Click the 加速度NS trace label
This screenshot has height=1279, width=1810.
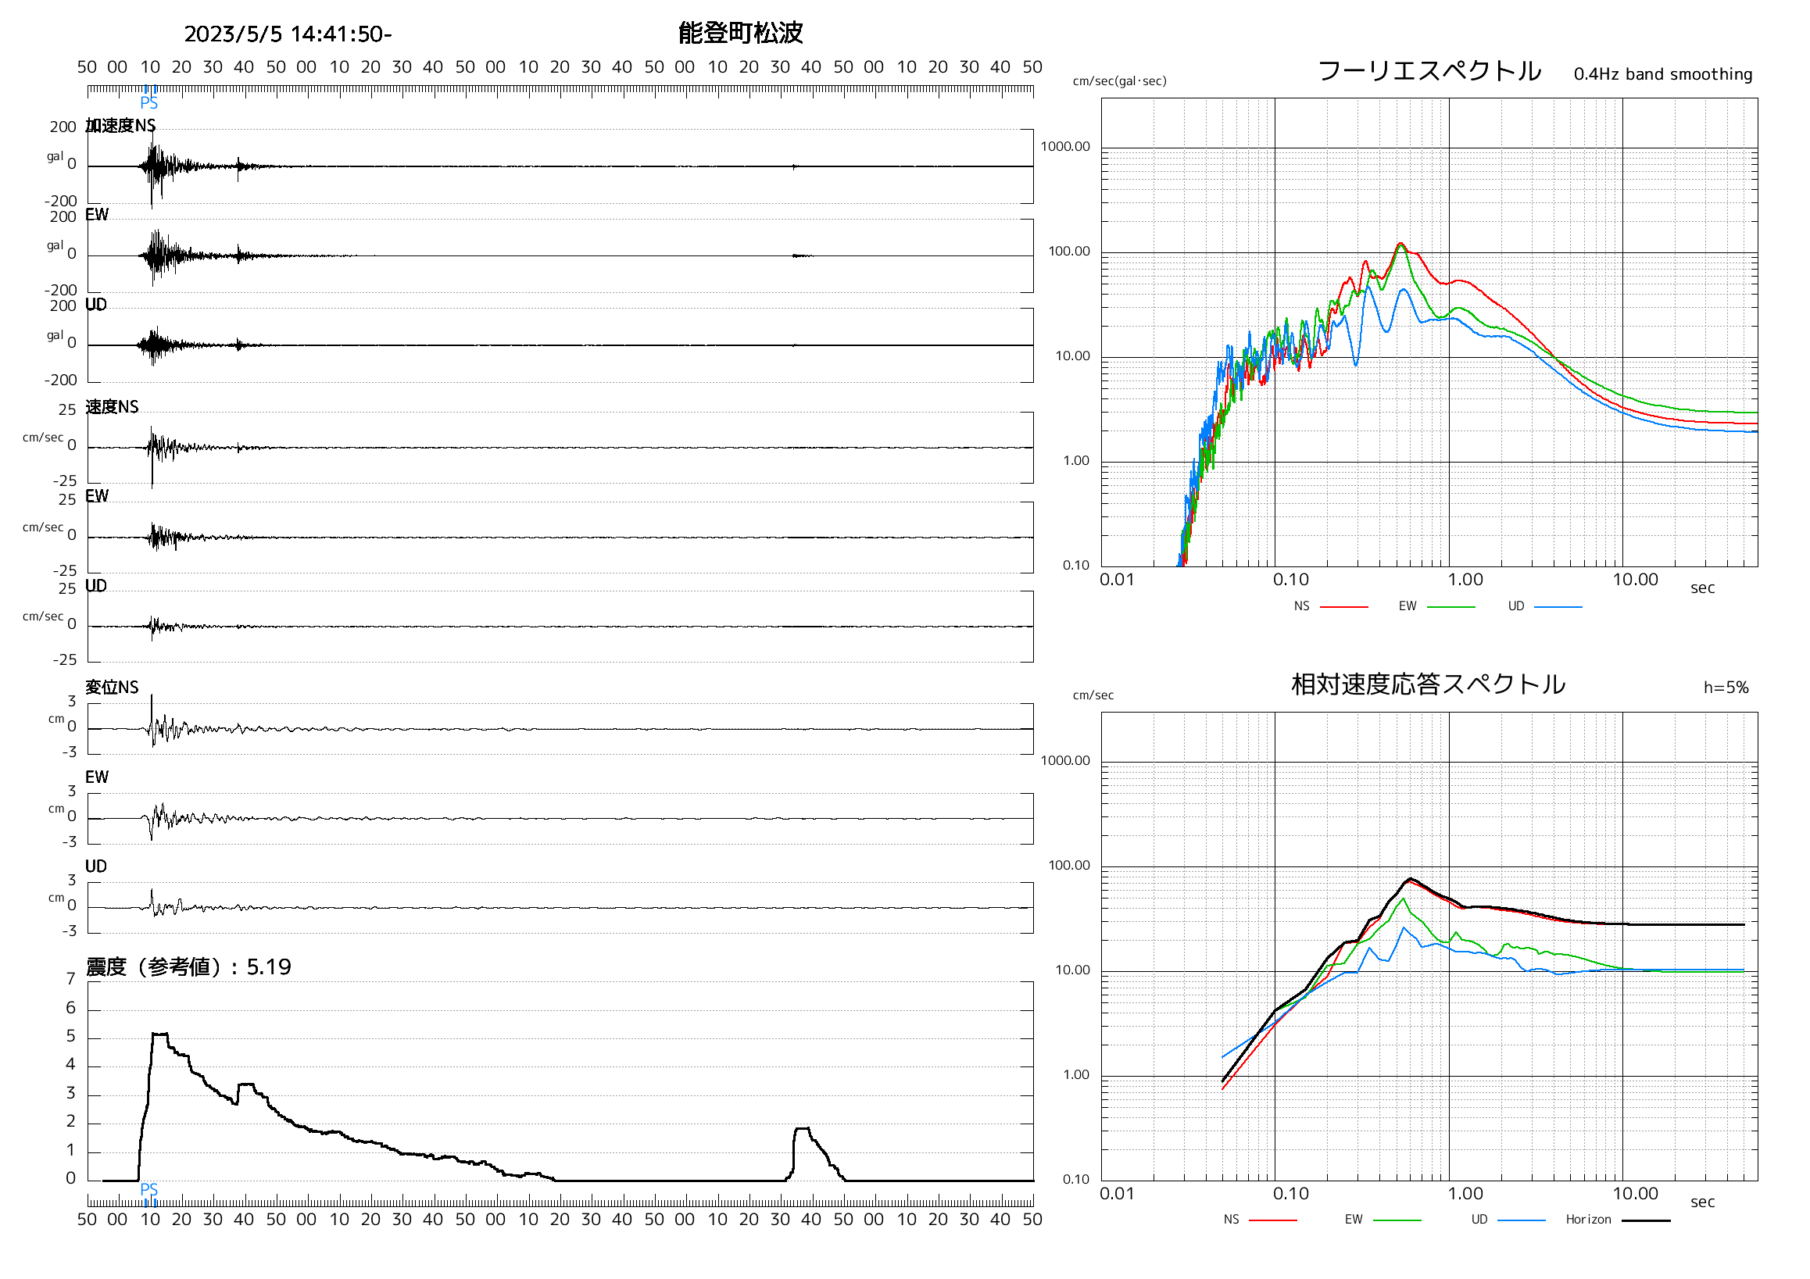(120, 126)
